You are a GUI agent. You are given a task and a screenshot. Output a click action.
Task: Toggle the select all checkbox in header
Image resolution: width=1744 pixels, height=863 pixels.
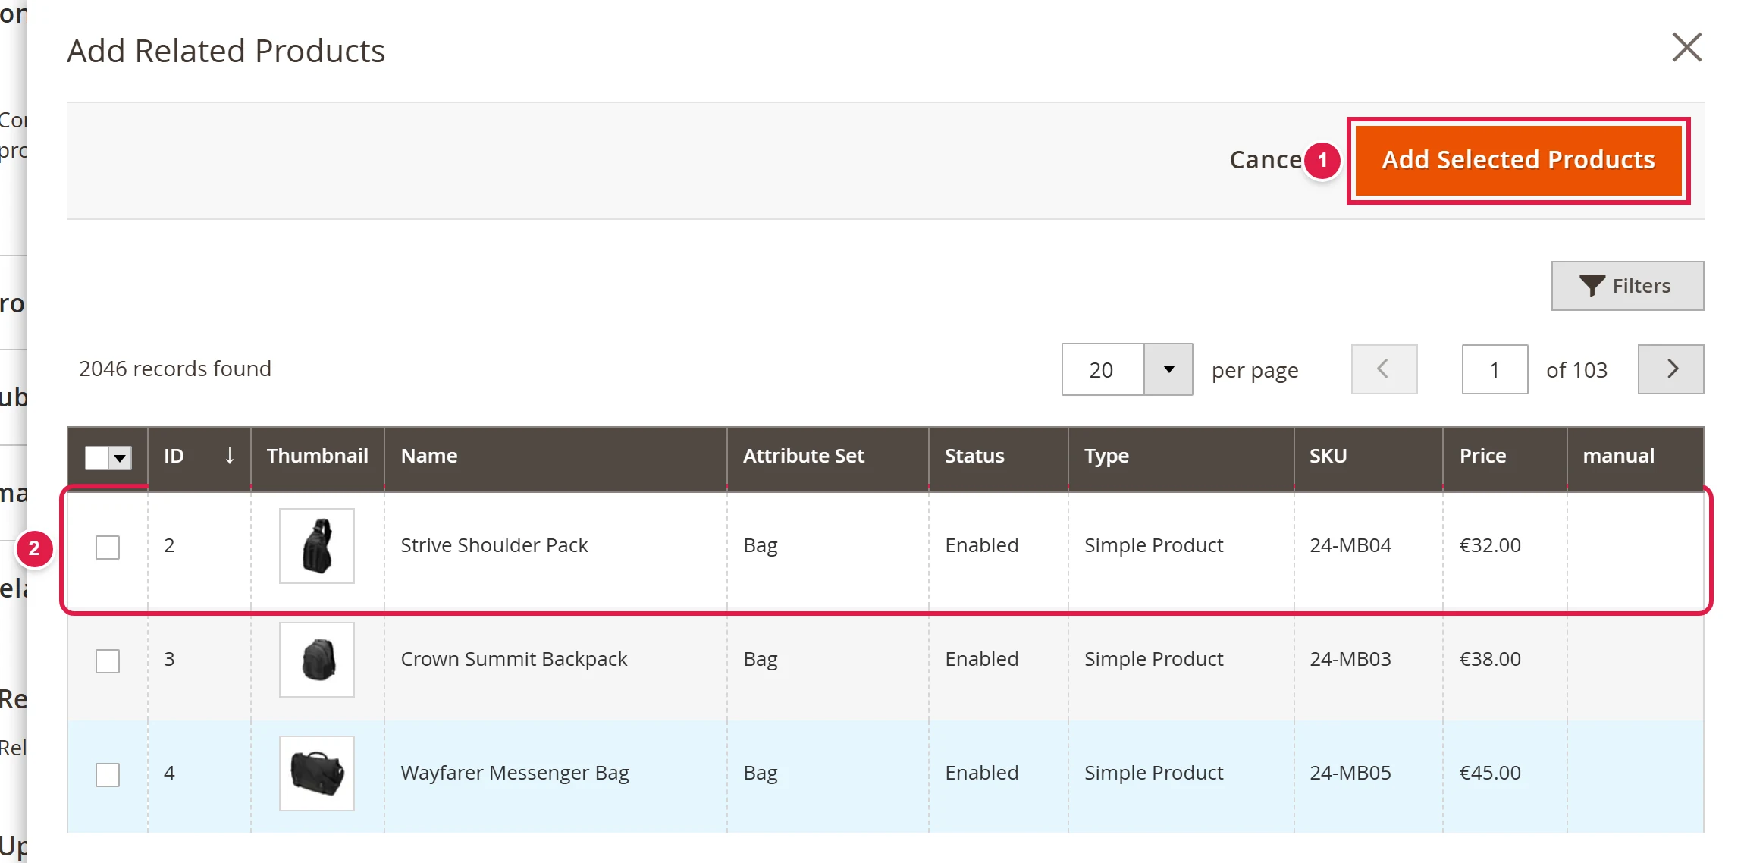point(97,458)
